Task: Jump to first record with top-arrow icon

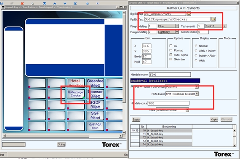Action: (x=44, y=3)
